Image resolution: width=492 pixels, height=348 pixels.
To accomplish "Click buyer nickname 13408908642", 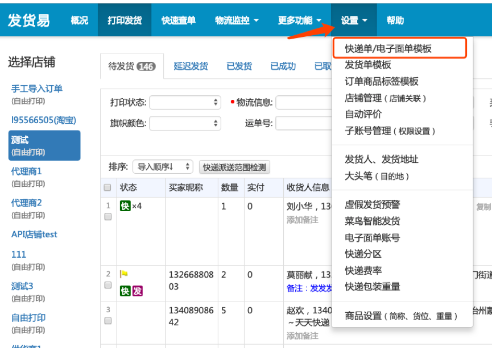I will pyautogui.click(x=191, y=316).
